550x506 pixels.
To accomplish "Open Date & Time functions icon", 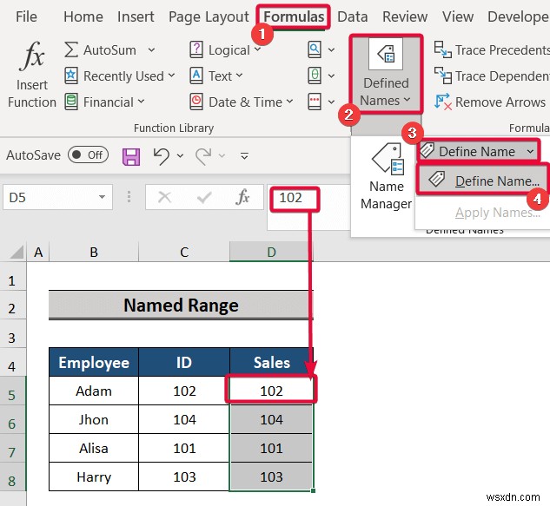I will point(196,102).
